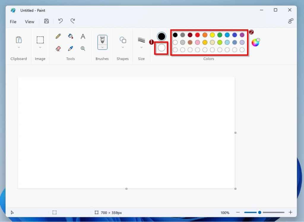Select Color 1 black foreground swatch
The height and width of the screenshot is (222, 304).
pos(161,36)
